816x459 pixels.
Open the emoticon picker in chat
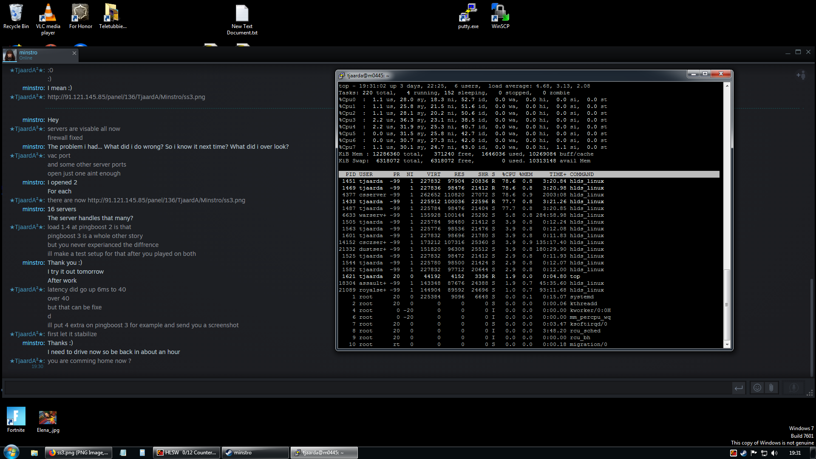pyautogui.click(x=757, y=388)
